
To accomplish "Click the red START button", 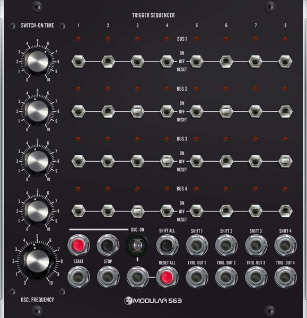I will [78, 245].
